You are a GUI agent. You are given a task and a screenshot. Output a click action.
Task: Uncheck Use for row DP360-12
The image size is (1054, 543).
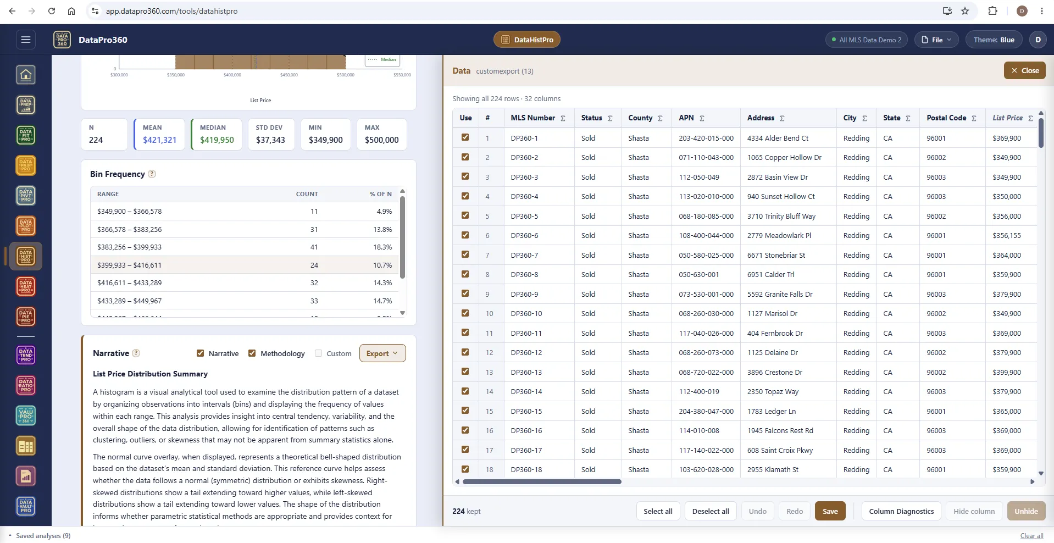point(465,352)
